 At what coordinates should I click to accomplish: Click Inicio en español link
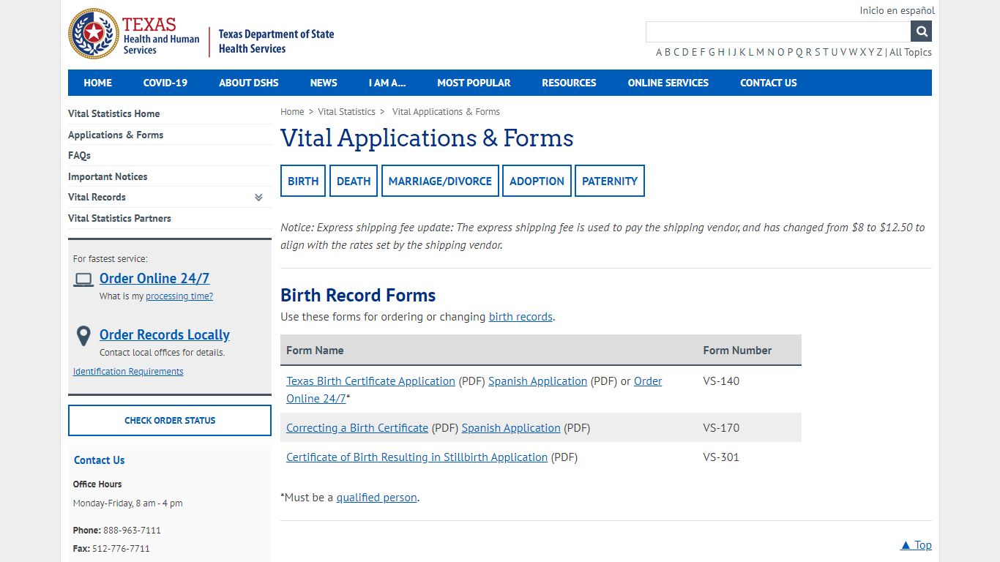[896, 10]
